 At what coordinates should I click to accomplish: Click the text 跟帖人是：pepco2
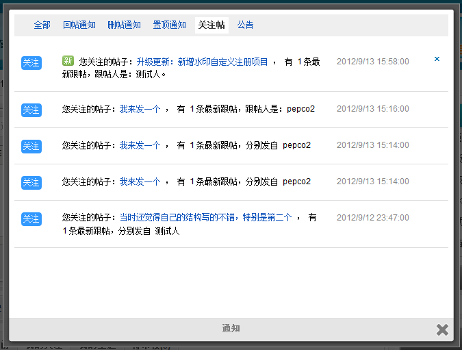(x=280, y=109)
